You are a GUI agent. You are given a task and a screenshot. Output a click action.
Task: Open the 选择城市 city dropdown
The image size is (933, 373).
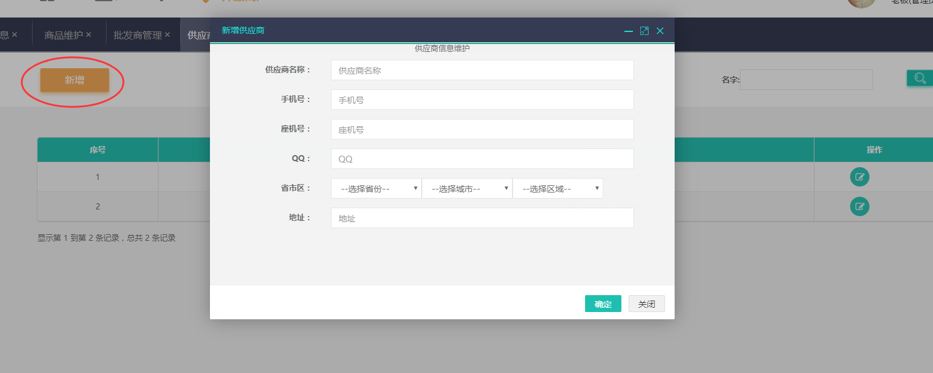466,188
